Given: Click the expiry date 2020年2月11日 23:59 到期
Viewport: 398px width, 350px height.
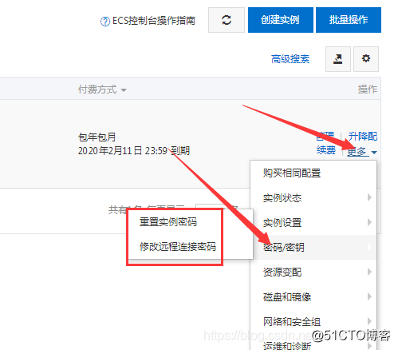Looking at the screenshot, I should 134,151.
